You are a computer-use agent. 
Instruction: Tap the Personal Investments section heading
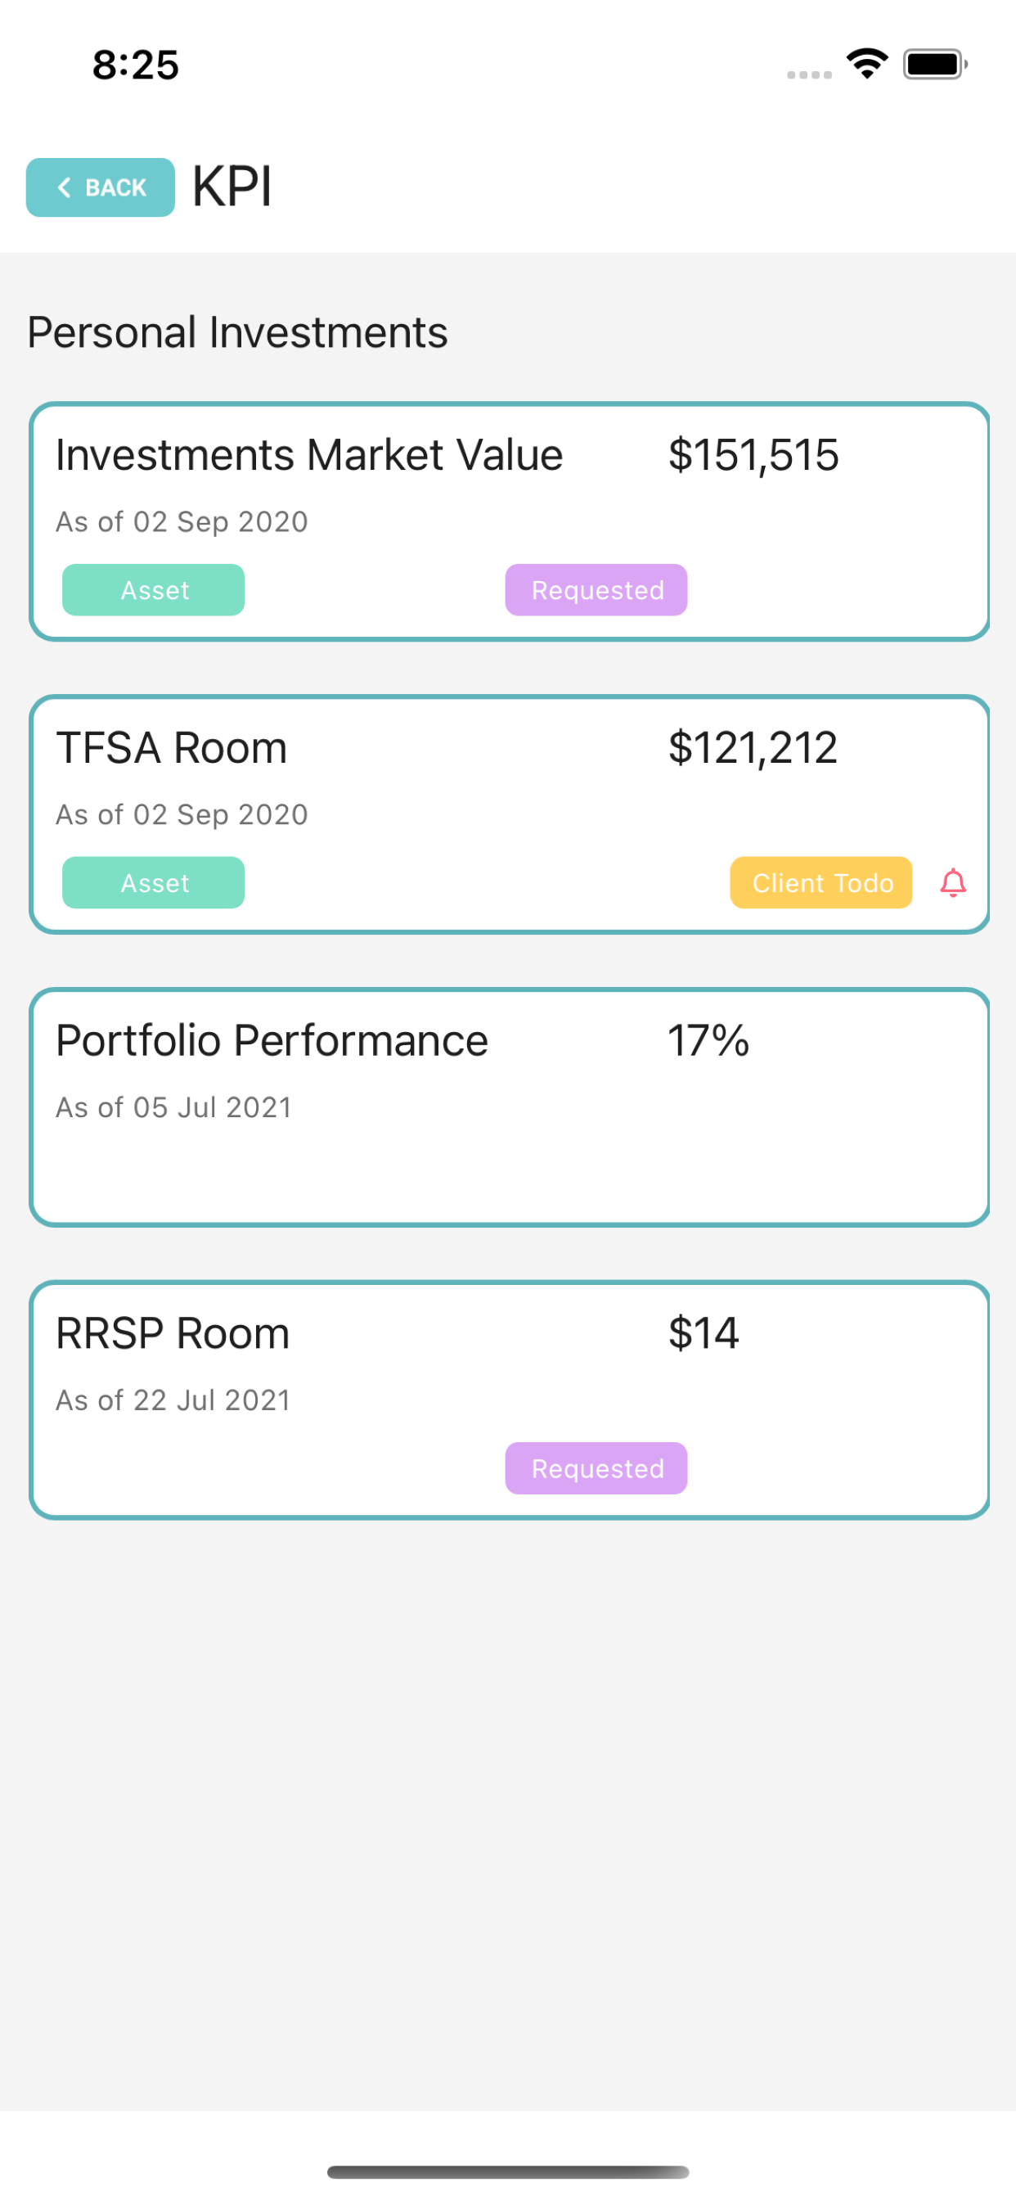click(237, 332)
